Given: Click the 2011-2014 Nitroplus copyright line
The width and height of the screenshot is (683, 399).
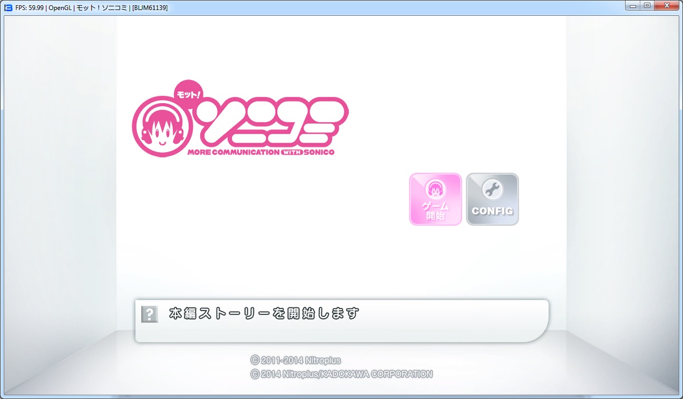Looking at the screenshot, I should [x=296, y=361].
